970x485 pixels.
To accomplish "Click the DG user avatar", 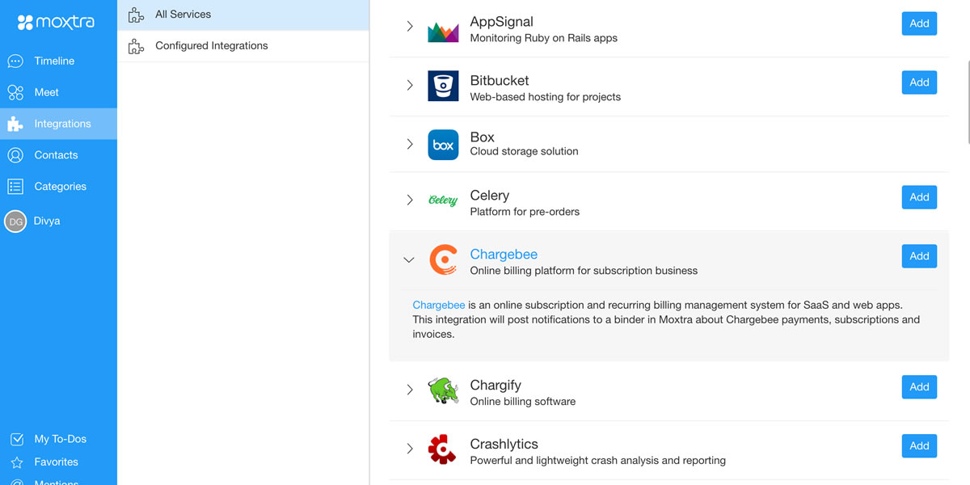I will (15, 221).
